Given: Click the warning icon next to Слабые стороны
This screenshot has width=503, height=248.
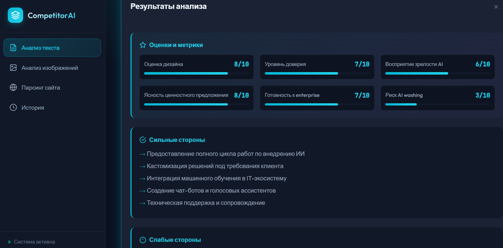Looking at the screenshot, I should [x=142, y=239].
